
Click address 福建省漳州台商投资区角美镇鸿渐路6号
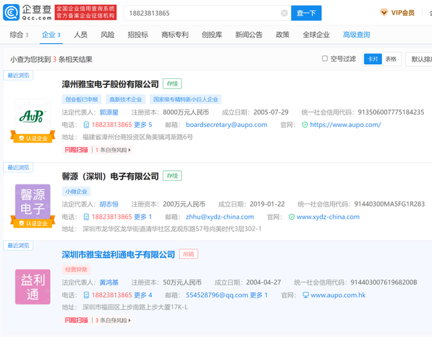pos(138,137)
